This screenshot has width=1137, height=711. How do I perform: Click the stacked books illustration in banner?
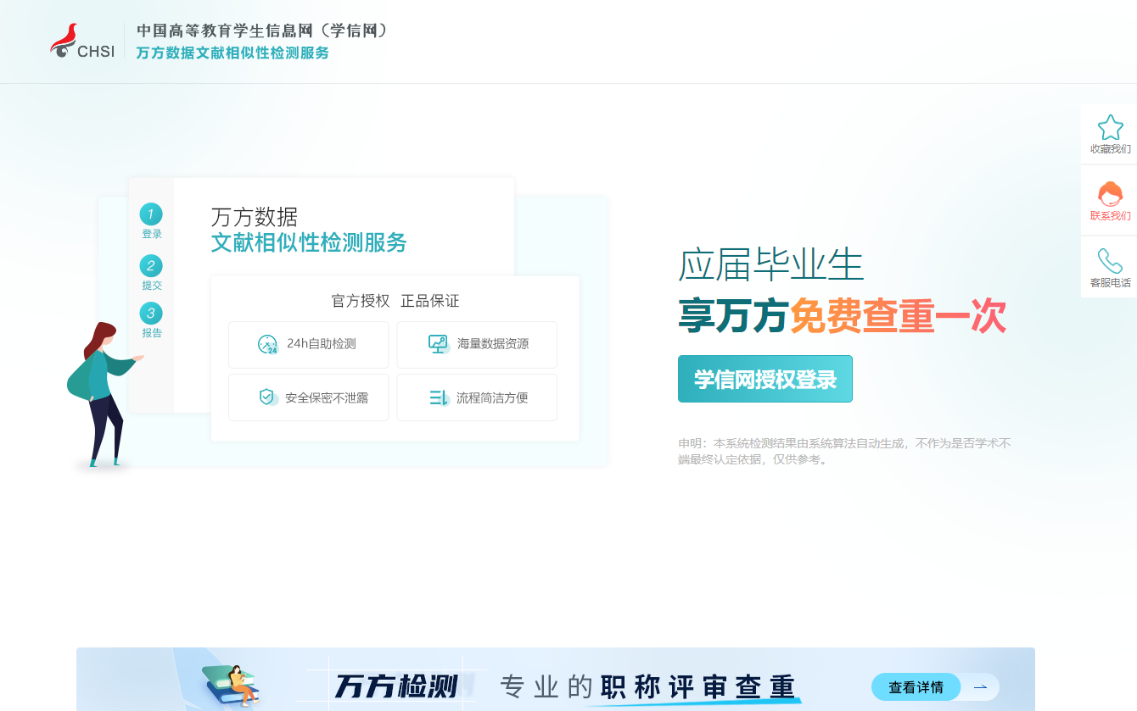pos(231,686)
